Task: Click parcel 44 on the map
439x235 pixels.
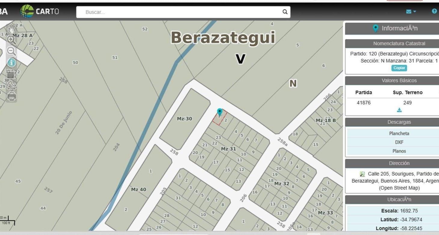Action: (43, 208)
